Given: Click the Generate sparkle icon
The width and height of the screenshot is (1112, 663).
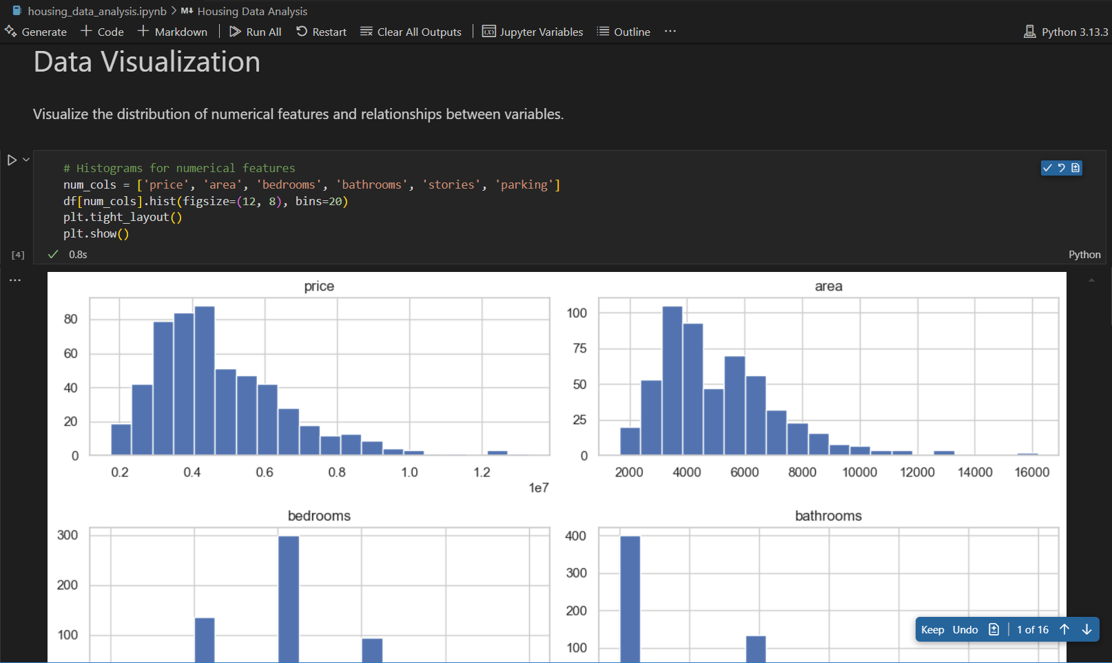Looking at the screenshot, I should 11,32.
